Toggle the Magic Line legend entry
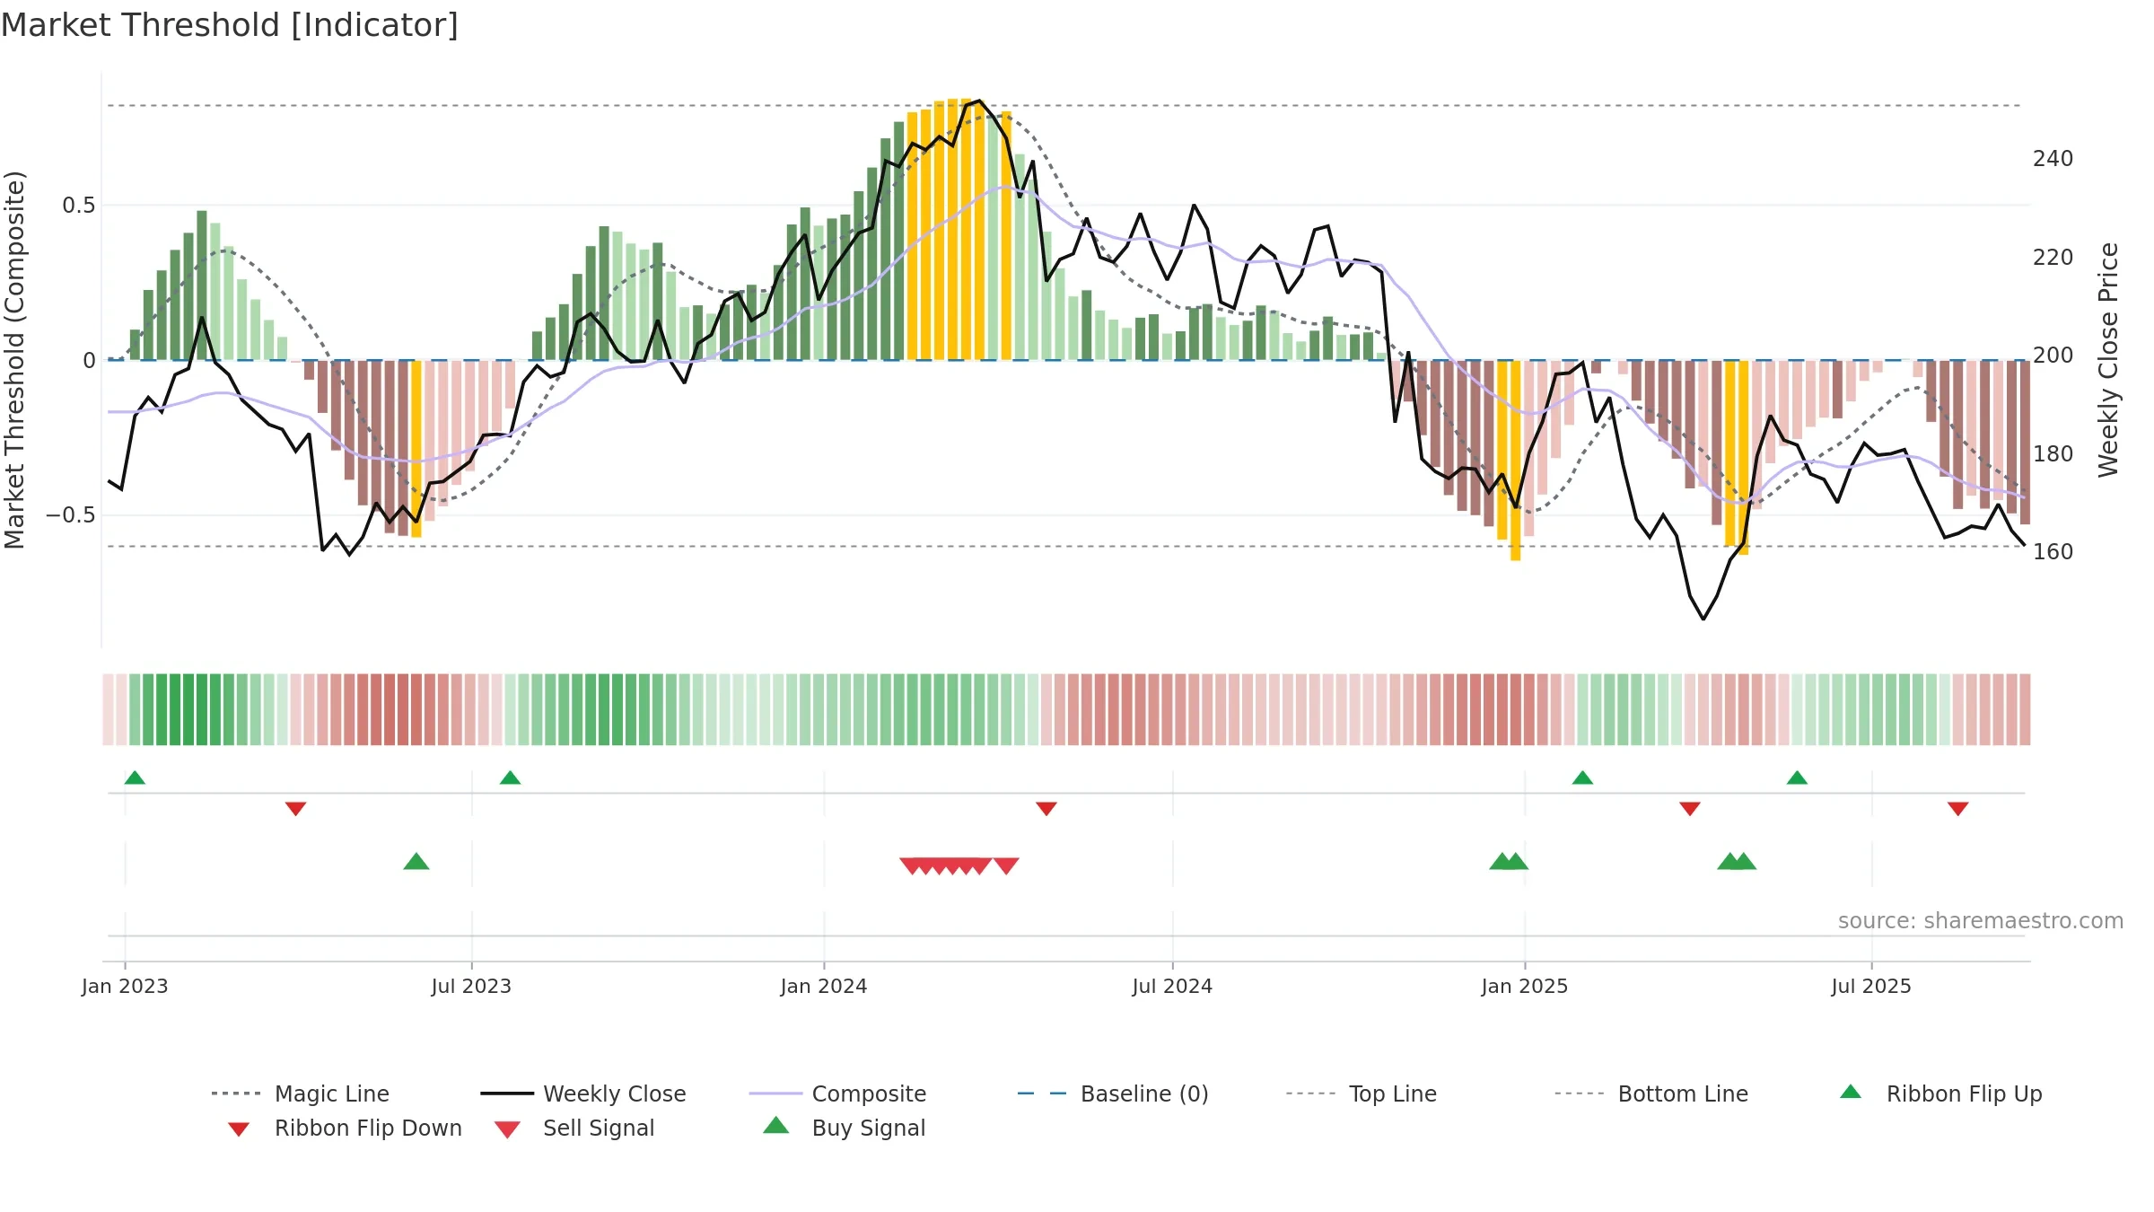Image resolution: width=2154 pixels, height=1212 pixels. pyautogui.click(x=300, y=1093)
